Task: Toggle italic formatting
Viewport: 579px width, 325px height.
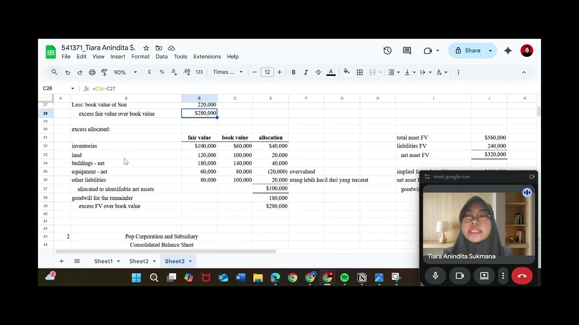Action: click(x=306, y=72)
